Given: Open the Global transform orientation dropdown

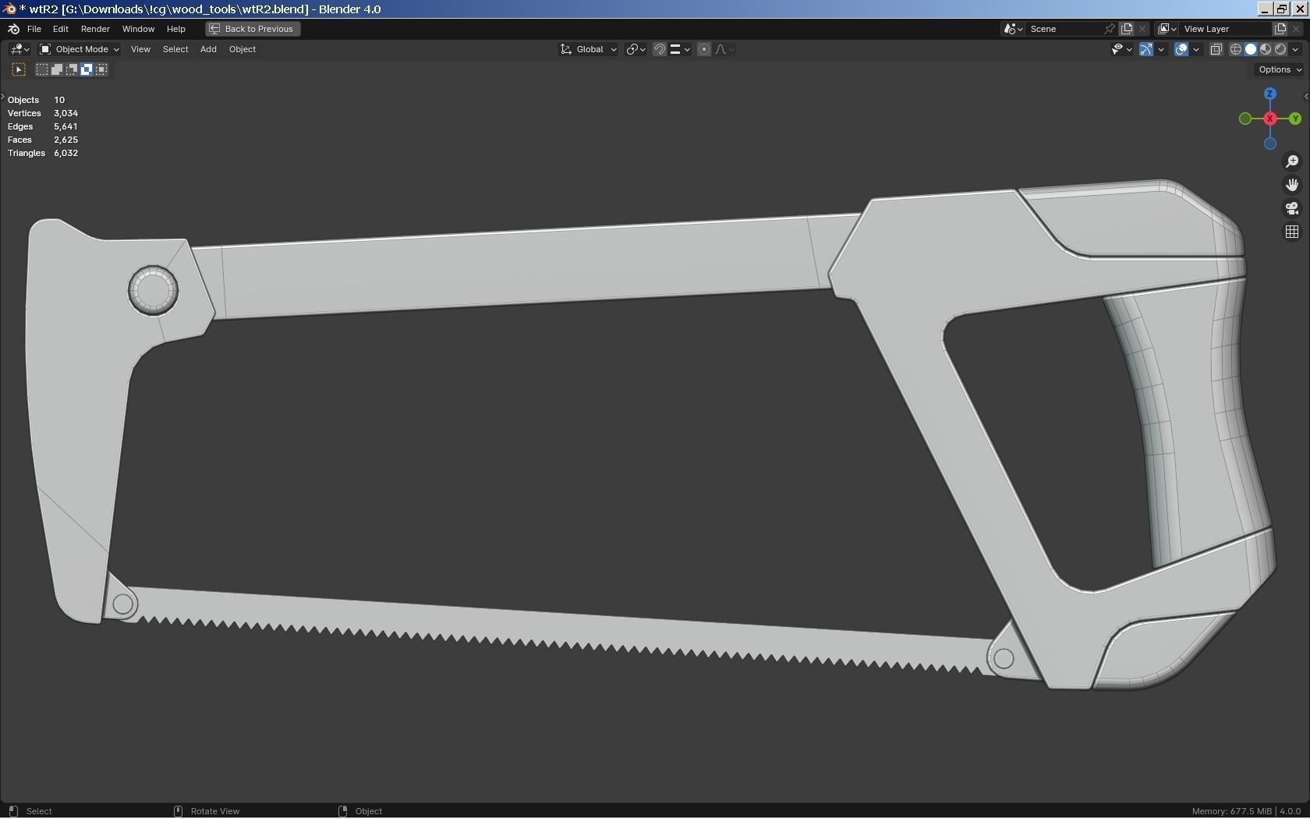Looking at the screenshot, I should tap(589, 49).
